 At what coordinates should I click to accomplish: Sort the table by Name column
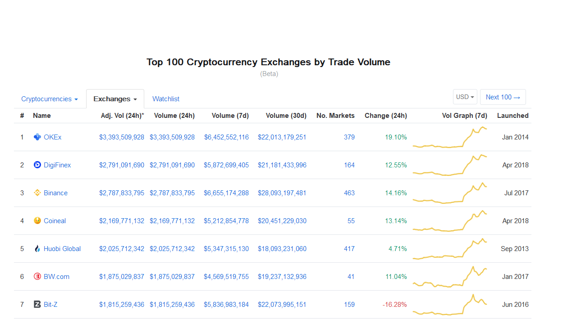click(42, 116)
